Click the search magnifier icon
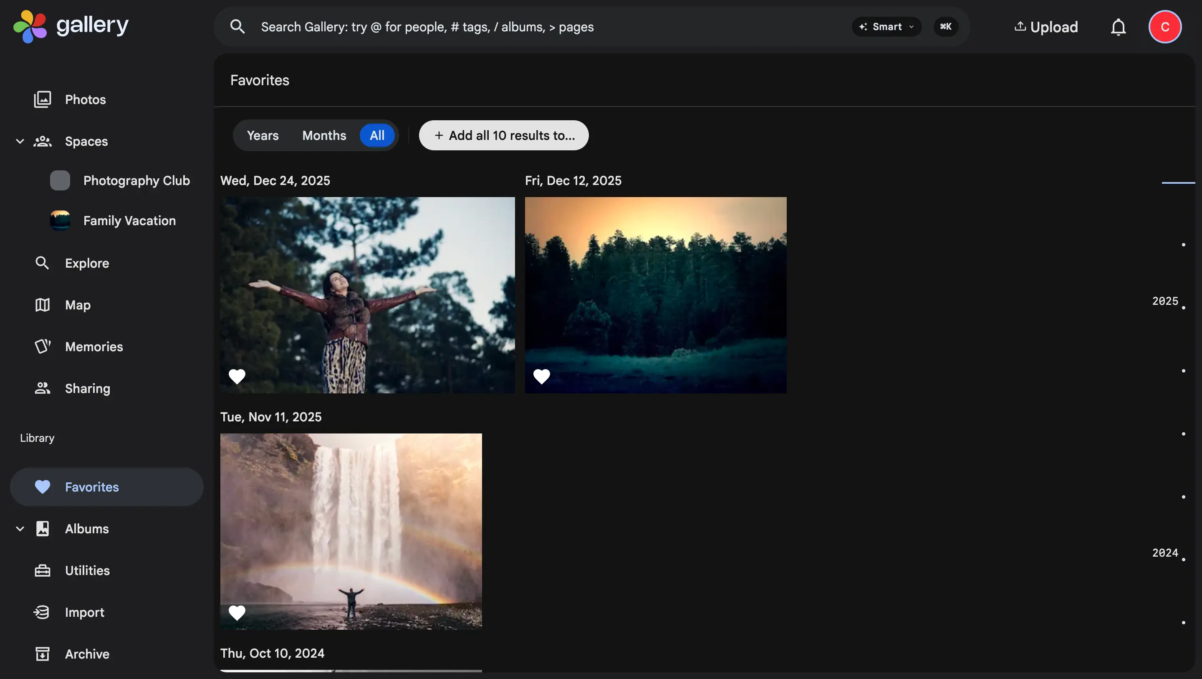 237,27
